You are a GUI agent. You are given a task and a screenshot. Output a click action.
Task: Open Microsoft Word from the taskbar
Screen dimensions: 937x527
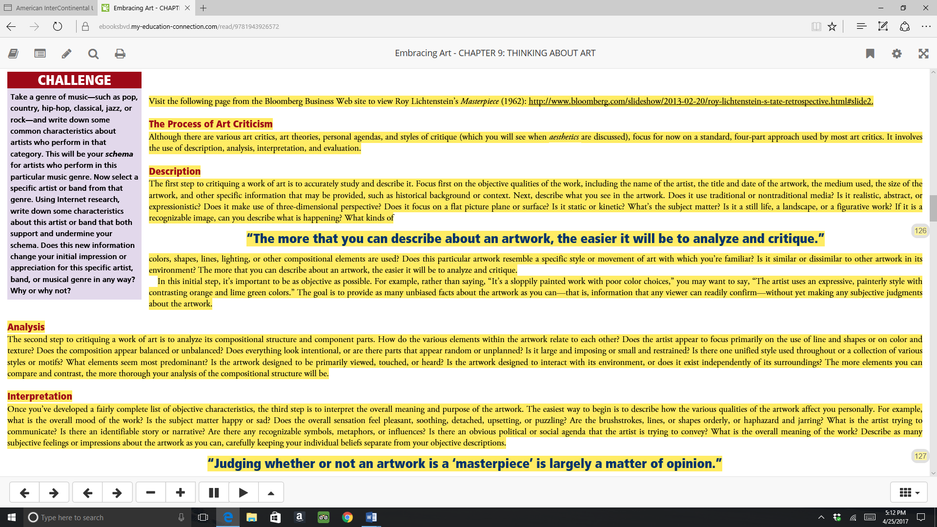tap(371, 517)
